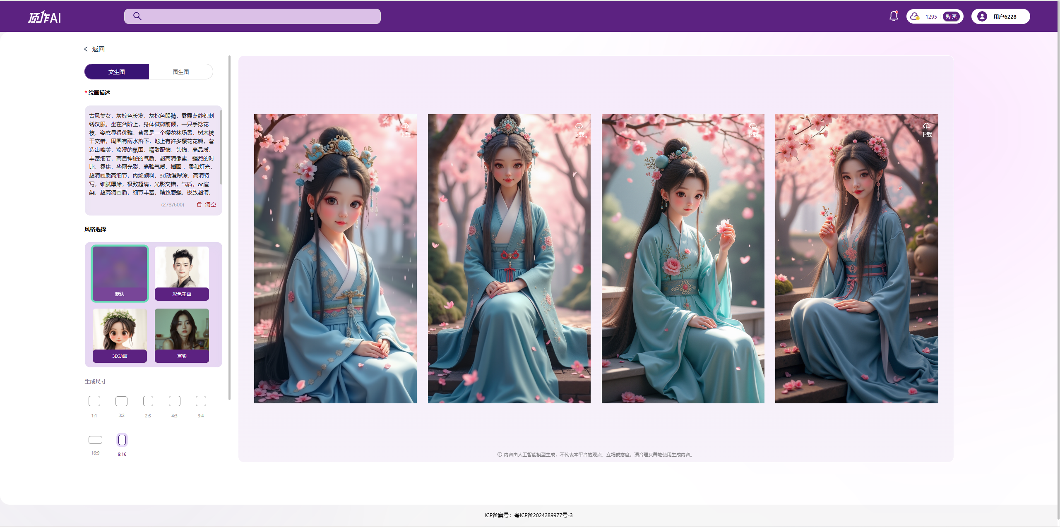Click the 顶作AI logo
Screen dimensions: 1060x527
click(44, 17)
